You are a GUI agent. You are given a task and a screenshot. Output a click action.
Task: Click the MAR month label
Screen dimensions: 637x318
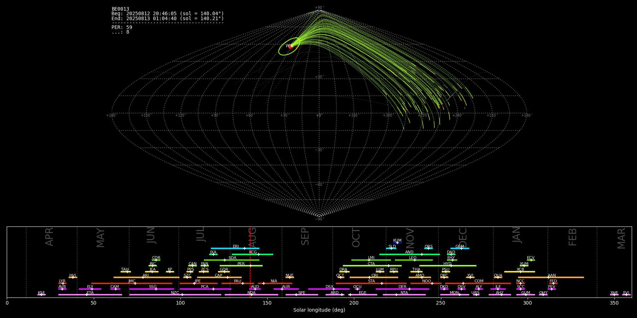click(621, 238)
